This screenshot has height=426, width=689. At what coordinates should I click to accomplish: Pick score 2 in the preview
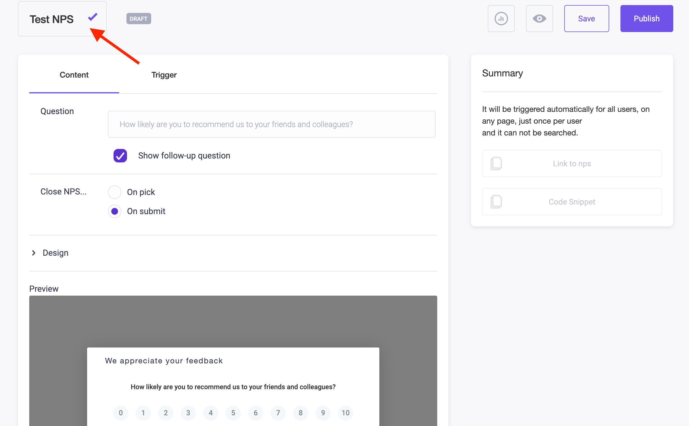click(x=166, y=413)
